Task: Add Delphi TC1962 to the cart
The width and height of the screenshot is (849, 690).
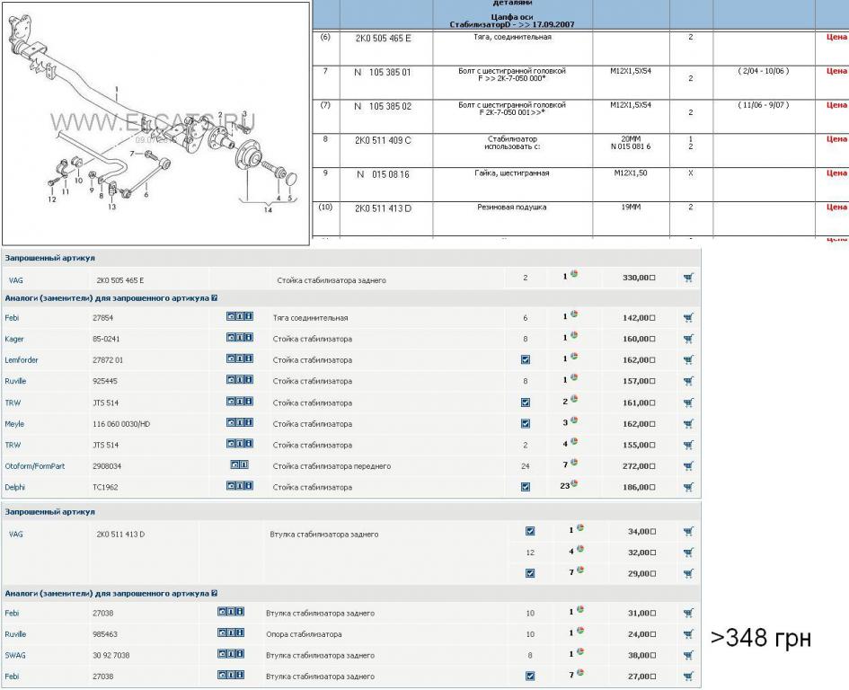Action: click(x=688, y=488)
